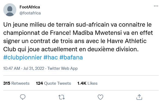Open the #hac hashtag

pos(51,57)
